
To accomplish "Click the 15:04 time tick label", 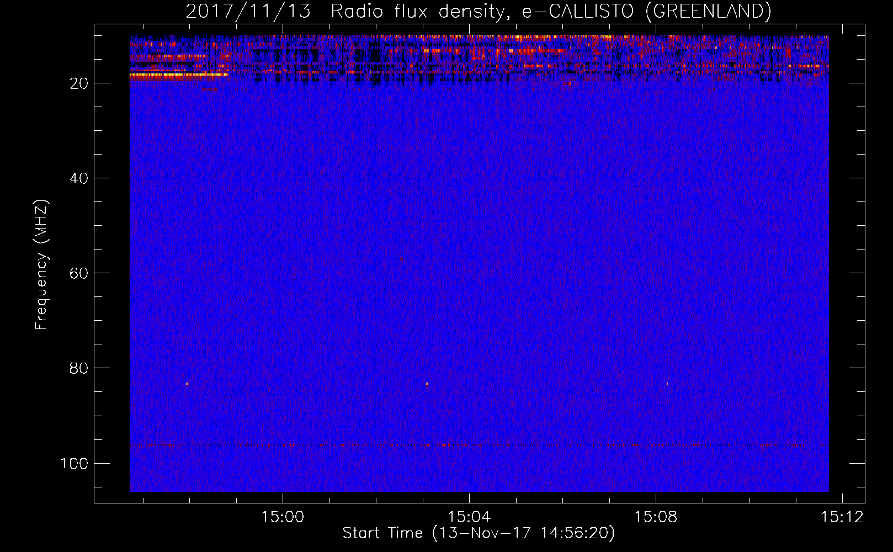I will tap(469, 517).
